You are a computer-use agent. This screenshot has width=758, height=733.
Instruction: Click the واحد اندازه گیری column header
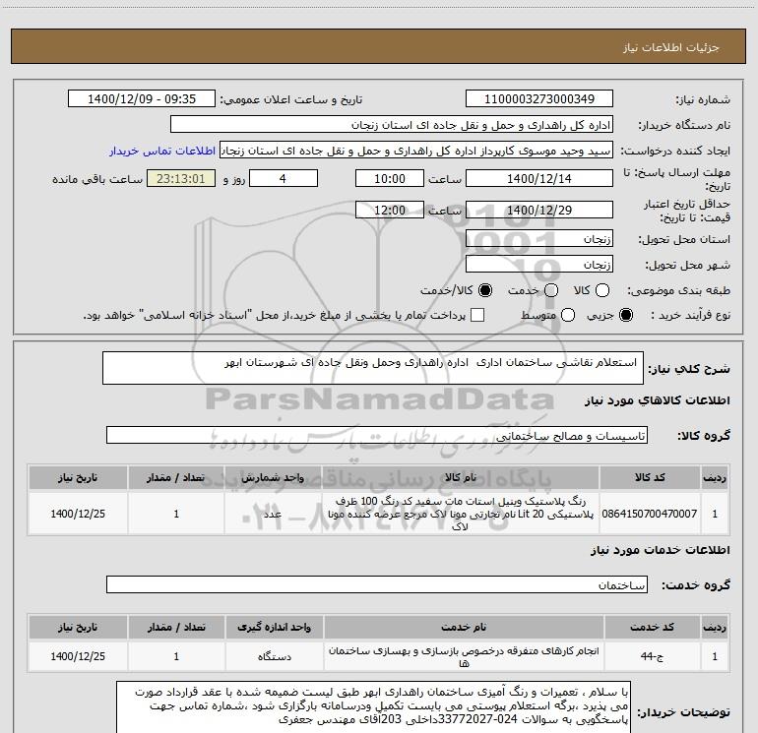pos(274,627)
